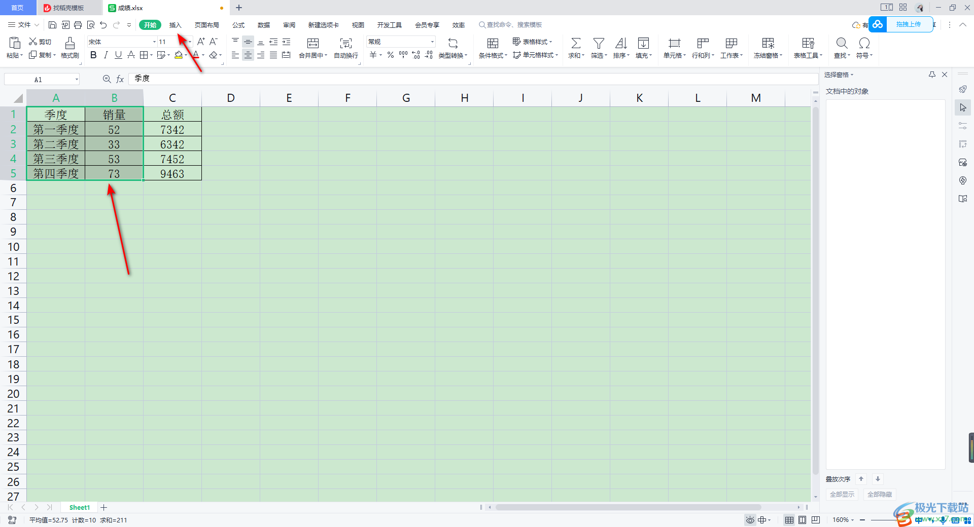Click the Print icon

[x=78, y=25]
